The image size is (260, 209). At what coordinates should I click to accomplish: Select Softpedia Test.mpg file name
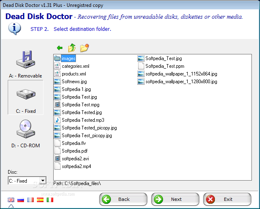(80, 105)
